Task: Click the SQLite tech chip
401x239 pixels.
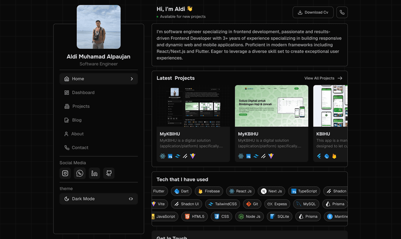Action: pyautogui.click(x=279, y=217)
